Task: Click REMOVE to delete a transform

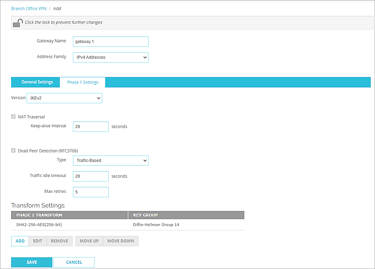Action: [x=59, y=241]
